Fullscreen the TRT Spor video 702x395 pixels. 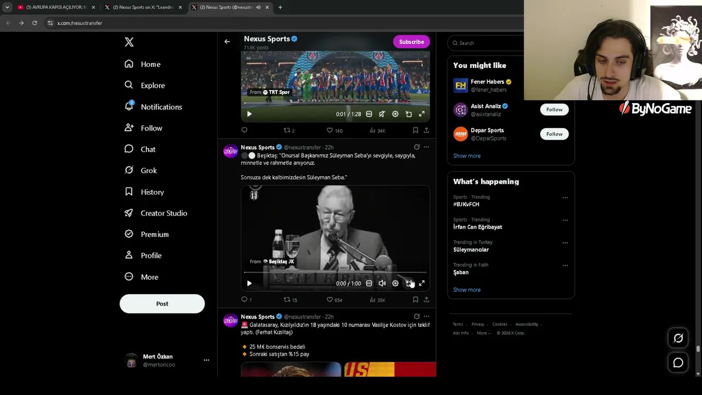(422, 114)
